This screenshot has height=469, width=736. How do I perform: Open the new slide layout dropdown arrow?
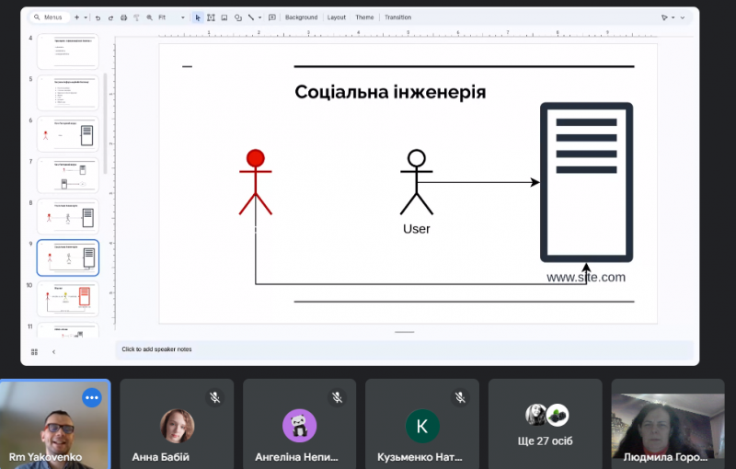(86, 17)
